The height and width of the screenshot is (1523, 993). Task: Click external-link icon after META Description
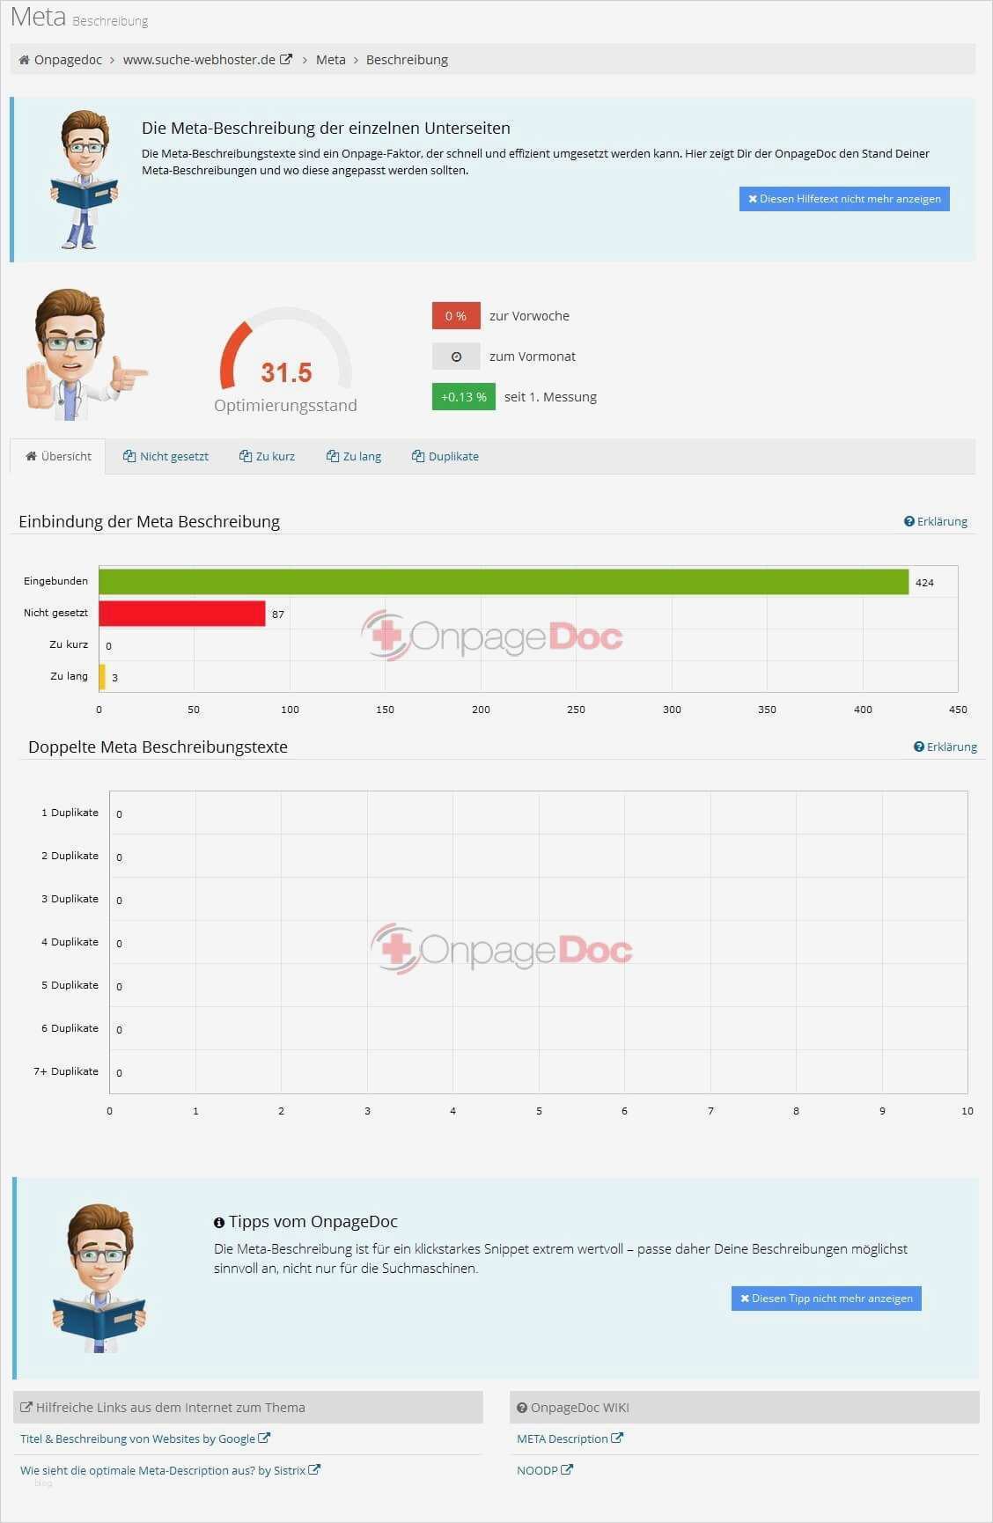[617, 1438]
